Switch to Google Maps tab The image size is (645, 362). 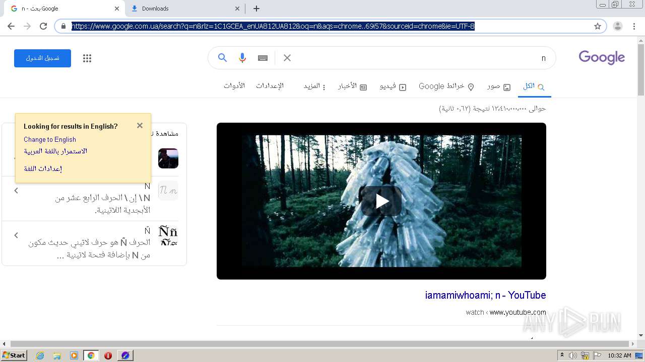click(x=446, y=86)
